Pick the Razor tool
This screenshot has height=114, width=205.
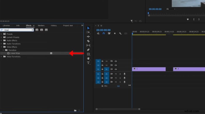(88, 41)
